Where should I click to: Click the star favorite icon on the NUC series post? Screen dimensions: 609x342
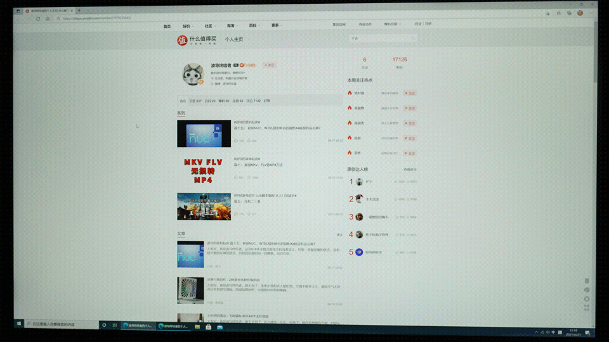click(x=249, y=141)
